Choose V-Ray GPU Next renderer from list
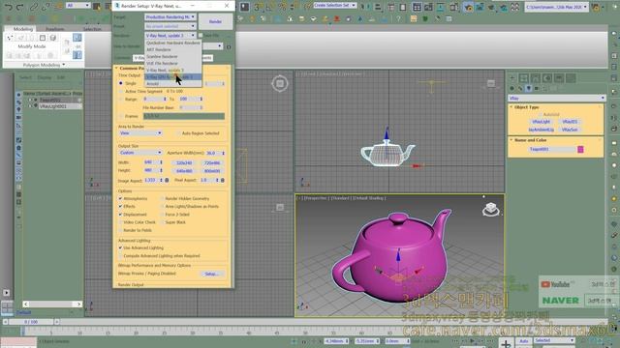 (173, 77)
